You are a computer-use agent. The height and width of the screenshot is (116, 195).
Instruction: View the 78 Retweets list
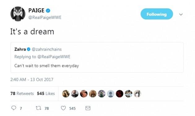(x=22, y=93)
